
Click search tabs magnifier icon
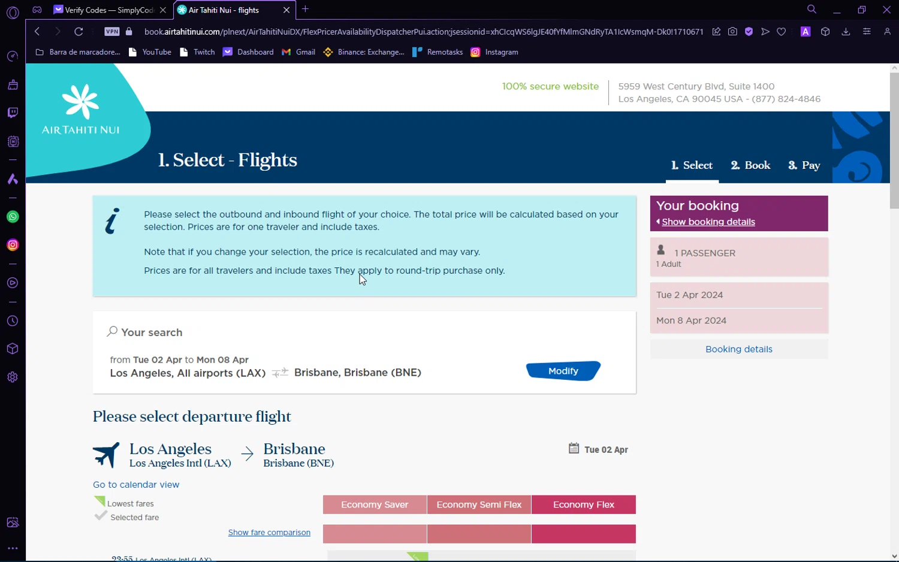811,10
